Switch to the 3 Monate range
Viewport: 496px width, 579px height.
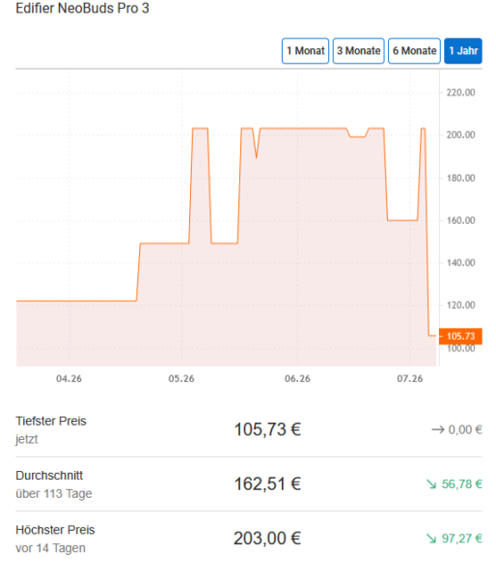click(x=358, y=50)
